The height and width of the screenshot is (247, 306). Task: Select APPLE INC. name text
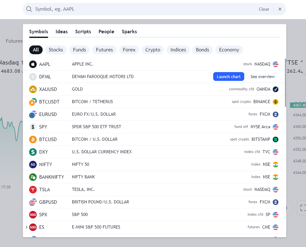pos(82,64)
